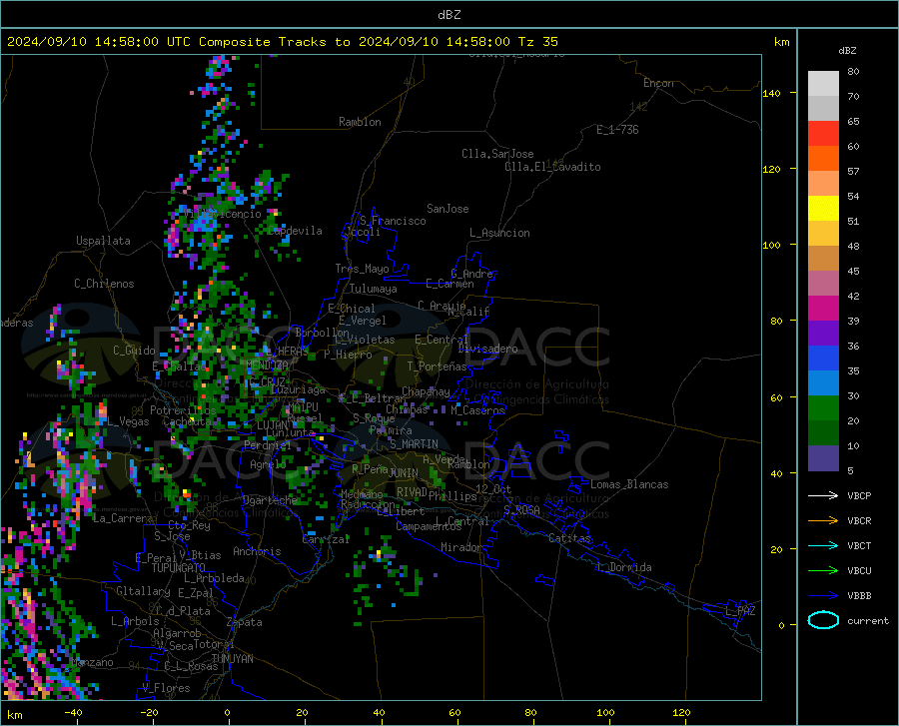This screenshot has height=726, width=899.
Task: Click the Zapata label on map
Action: (x=245, y=622)
